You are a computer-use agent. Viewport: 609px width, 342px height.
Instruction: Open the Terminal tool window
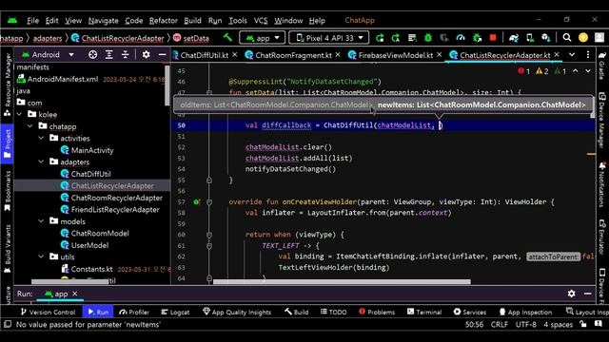pos(424,312)
